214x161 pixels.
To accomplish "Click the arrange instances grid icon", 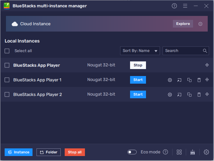I will [x=179, y=152].
